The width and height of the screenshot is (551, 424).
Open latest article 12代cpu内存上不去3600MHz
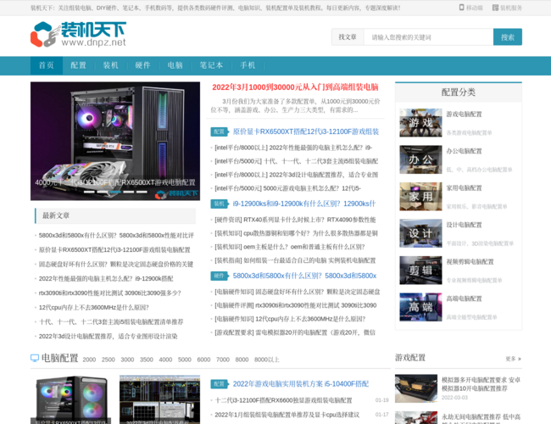[x=94, y=308]
